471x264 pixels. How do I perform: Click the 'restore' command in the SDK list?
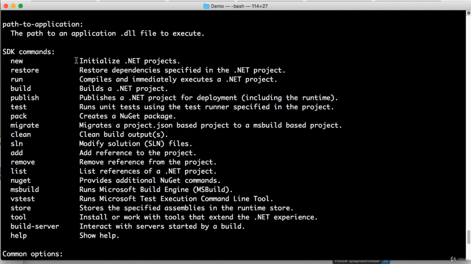pyautogui.click(x=24, y=70)
